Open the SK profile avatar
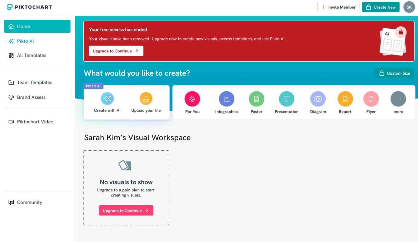The image size is (418, 242). 409,7
